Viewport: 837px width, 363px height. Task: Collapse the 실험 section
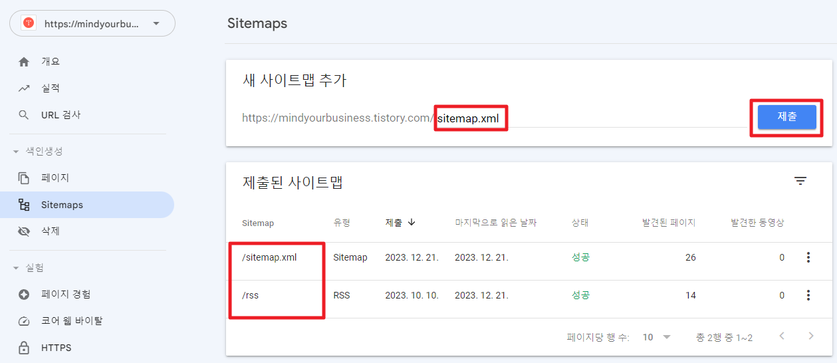point(16,268)
